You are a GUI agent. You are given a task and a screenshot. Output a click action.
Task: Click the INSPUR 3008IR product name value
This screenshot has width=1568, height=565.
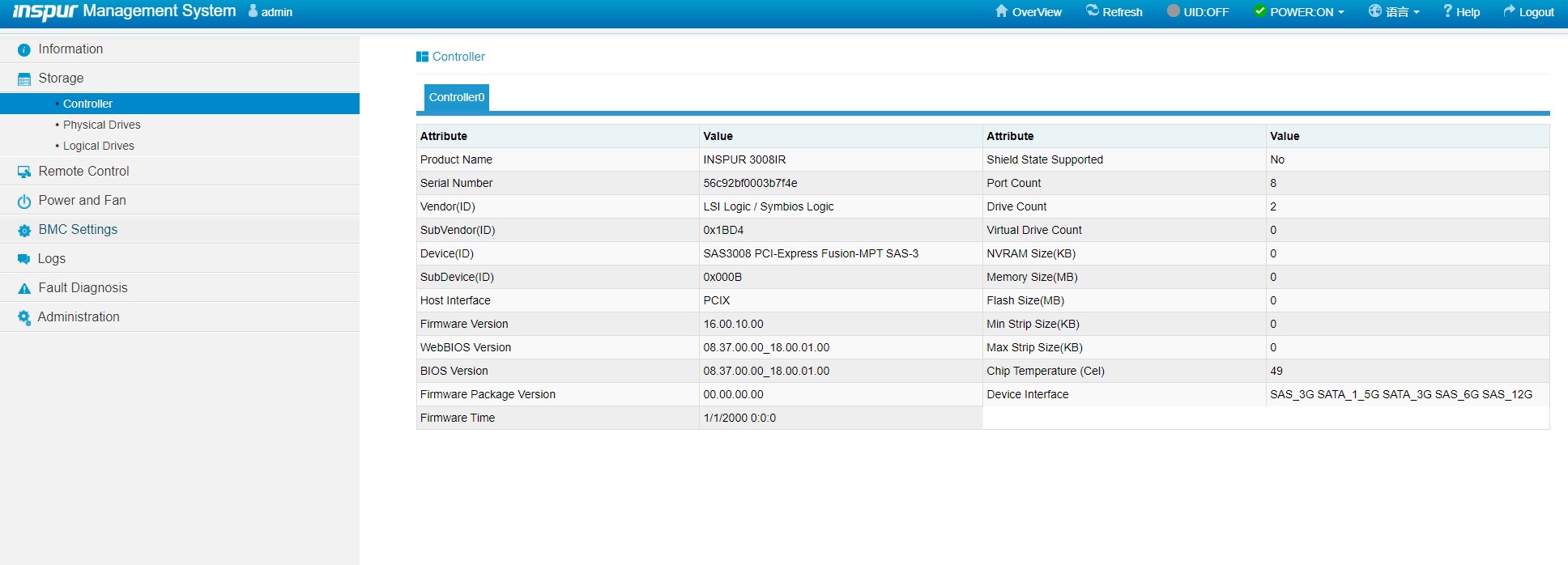click(744, 159)
